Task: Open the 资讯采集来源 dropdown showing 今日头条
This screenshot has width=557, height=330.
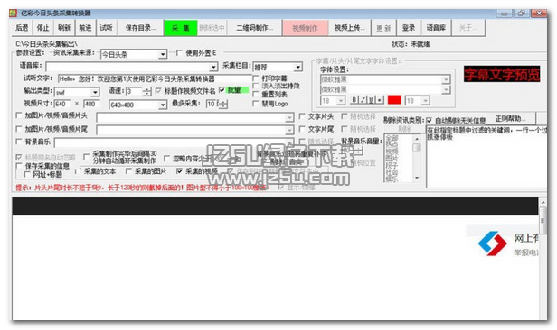Action: 134,54
